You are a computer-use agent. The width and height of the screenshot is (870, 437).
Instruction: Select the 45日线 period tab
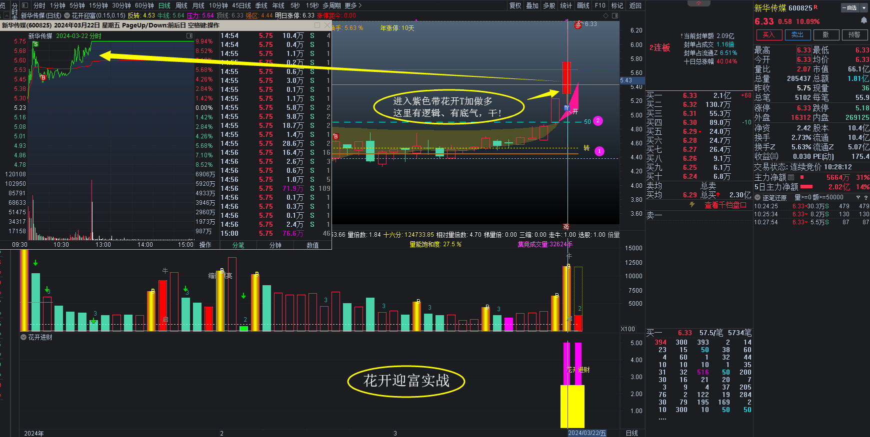[x=241, y=5]
